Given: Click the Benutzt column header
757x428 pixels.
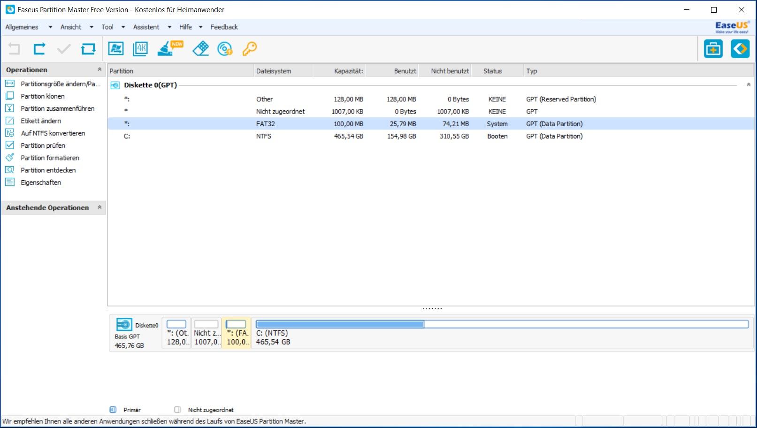Looking at the screenshot, I should 392,71.
